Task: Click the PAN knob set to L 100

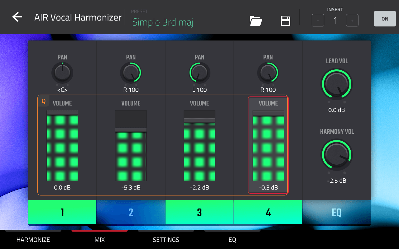Action: [x=199, y=73]
